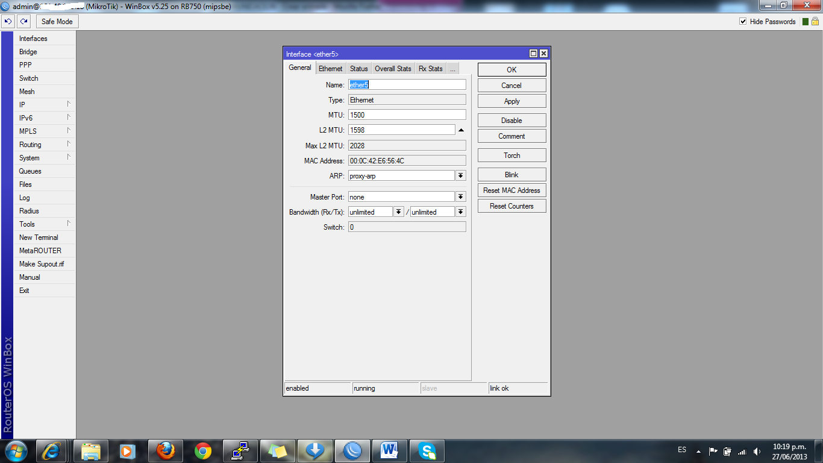823x463 pixels.
Task: Click the green status indicator square
Action: pos(806,22)
